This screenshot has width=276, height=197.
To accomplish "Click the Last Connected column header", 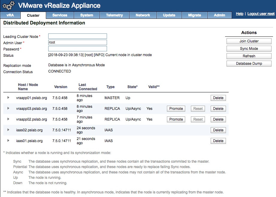I will click(88, 87).
